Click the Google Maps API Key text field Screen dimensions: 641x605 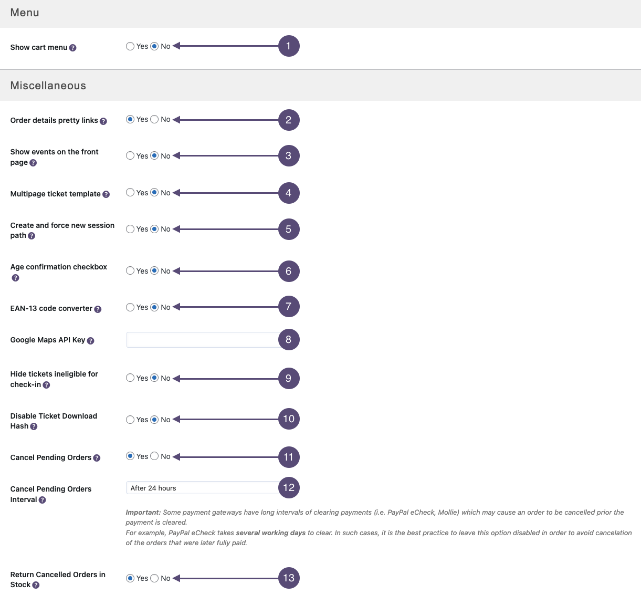(x=202, y=340)
